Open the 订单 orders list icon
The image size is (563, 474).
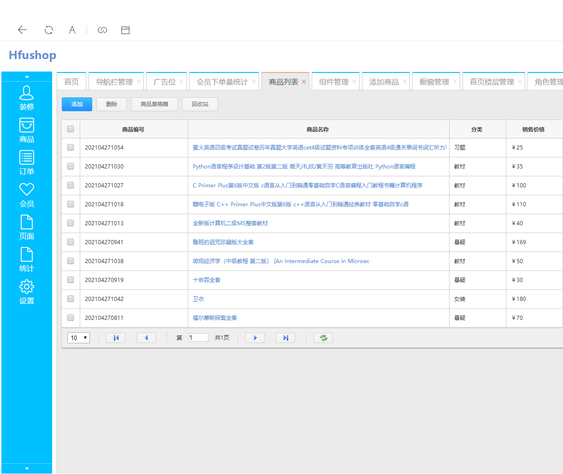27,158
